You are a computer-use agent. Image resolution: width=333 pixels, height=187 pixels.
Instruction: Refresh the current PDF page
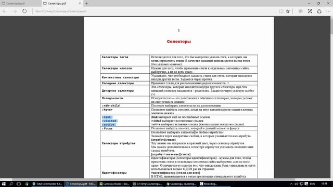click(24, 11)
